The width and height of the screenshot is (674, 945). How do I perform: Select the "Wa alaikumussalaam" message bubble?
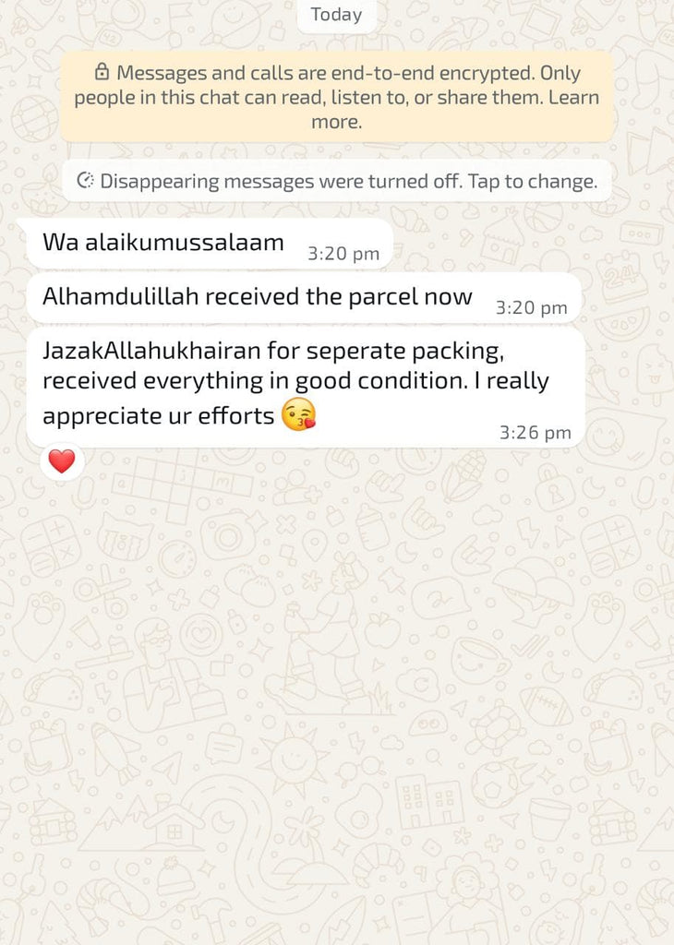coord(210,244)
